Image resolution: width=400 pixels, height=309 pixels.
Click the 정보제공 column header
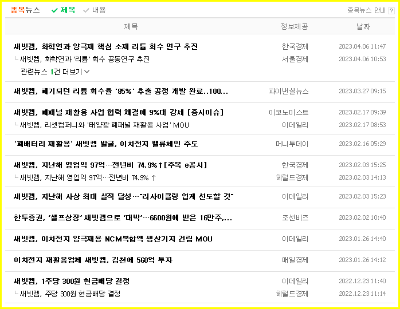(294, 26)
